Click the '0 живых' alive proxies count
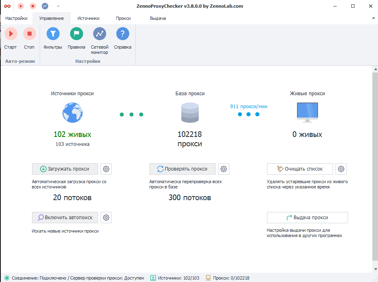Screen dimensions: 378x282 click(308, 134)
